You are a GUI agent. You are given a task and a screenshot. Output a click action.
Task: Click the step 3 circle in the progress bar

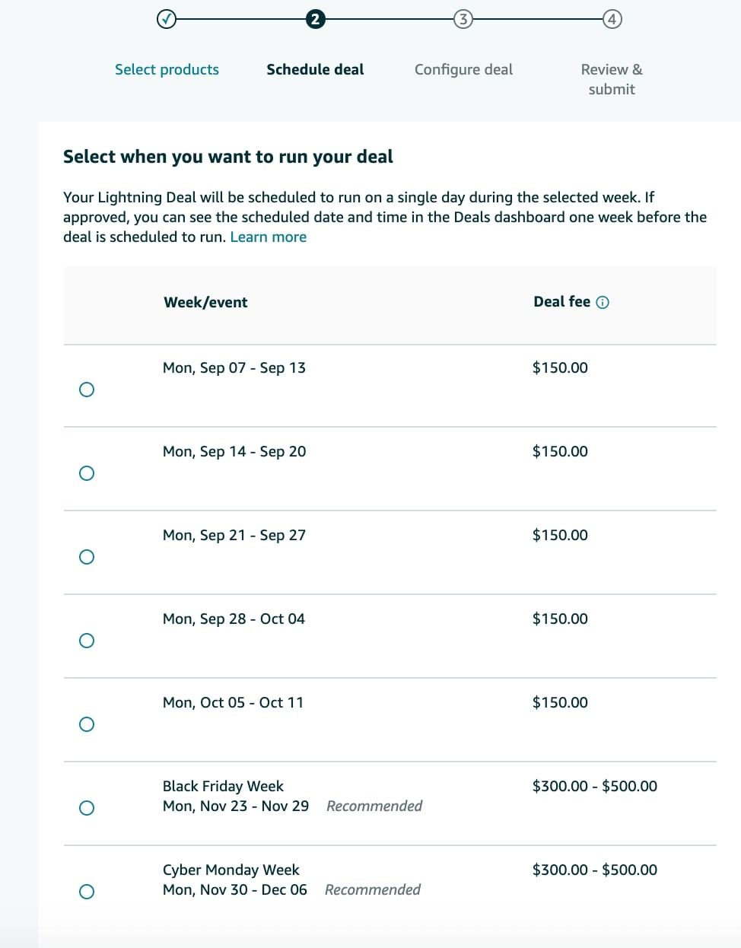(463, 17)
